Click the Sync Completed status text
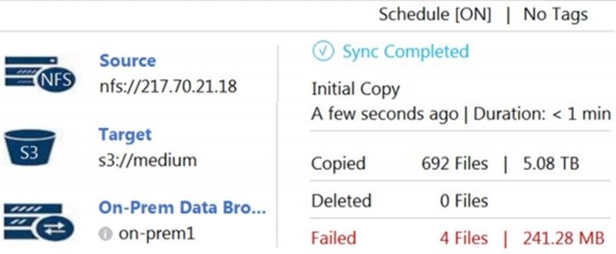Image resolution: width=616 pixels, height=254 pixels. point(406,51)
